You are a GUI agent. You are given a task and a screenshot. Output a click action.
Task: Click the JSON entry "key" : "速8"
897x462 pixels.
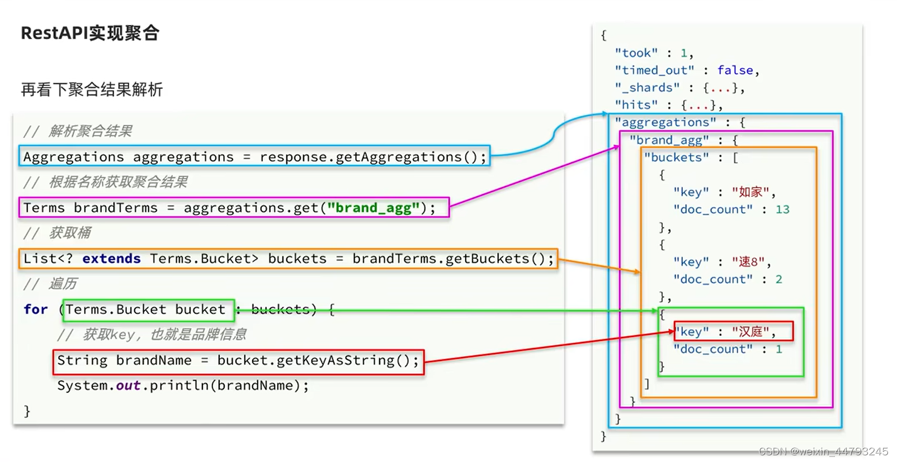[722, 262]
